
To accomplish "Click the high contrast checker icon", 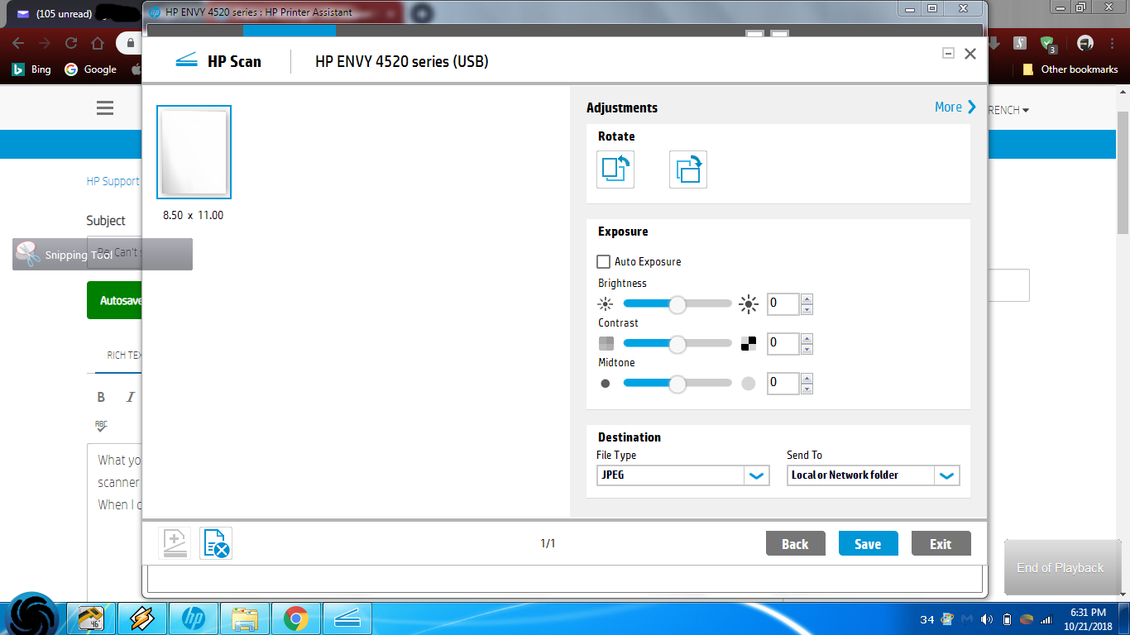I will click(x=749, y=343).
